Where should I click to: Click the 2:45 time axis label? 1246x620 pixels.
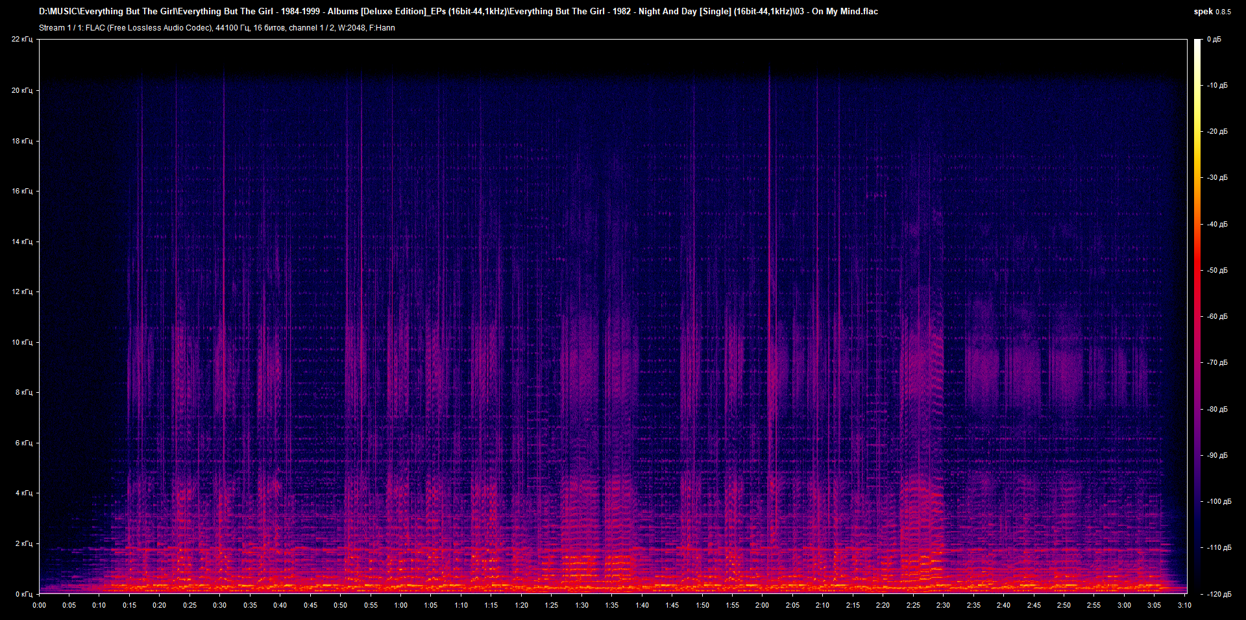1034,605
